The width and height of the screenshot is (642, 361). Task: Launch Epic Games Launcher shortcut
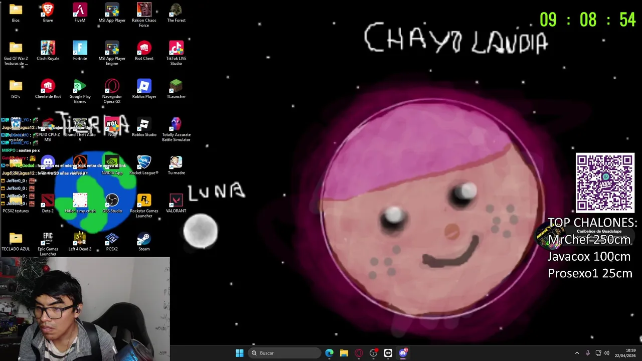point(48,244)
